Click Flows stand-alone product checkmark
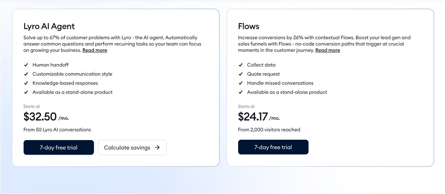This screenshot has height=194, width=445. click(241, 92)
